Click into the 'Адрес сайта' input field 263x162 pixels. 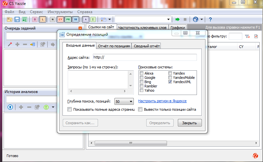tap(144, 58)
